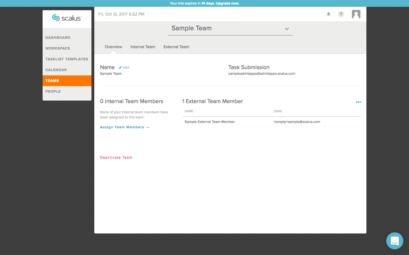The image size is (409, 255).
Task: Expand the Sample Team dropdown chevron
Action: click(287, 29)
